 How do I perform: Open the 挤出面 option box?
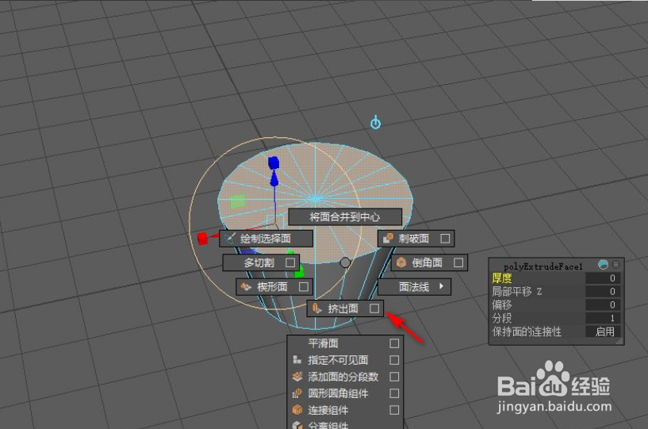point(374,308)
